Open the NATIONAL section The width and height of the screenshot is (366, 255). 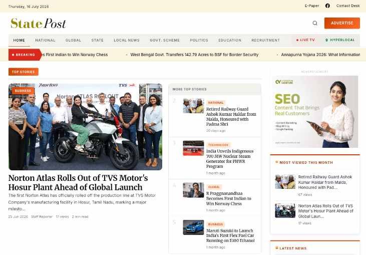point(45,40)
